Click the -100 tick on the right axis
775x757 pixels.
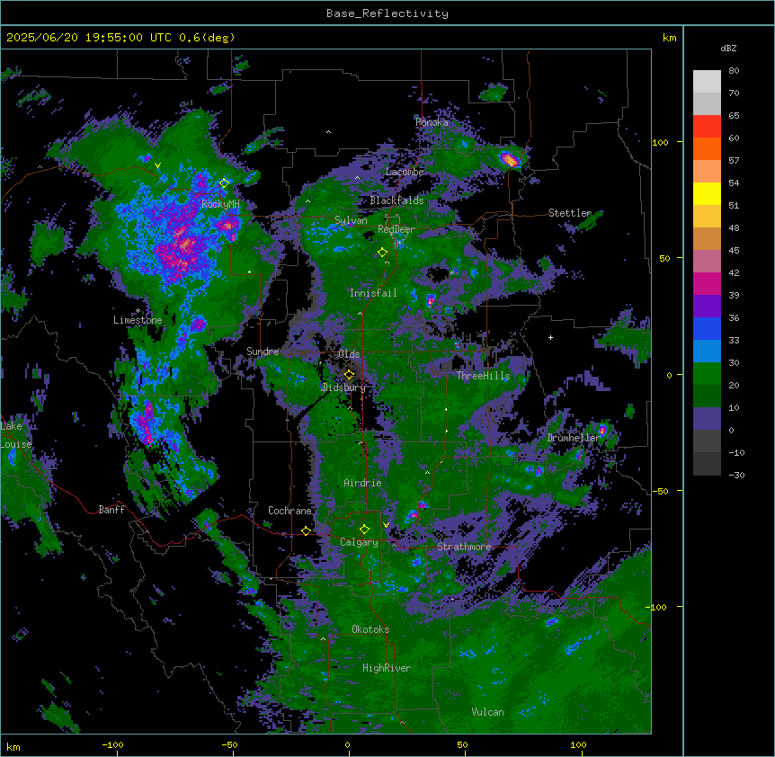point(657,607)
